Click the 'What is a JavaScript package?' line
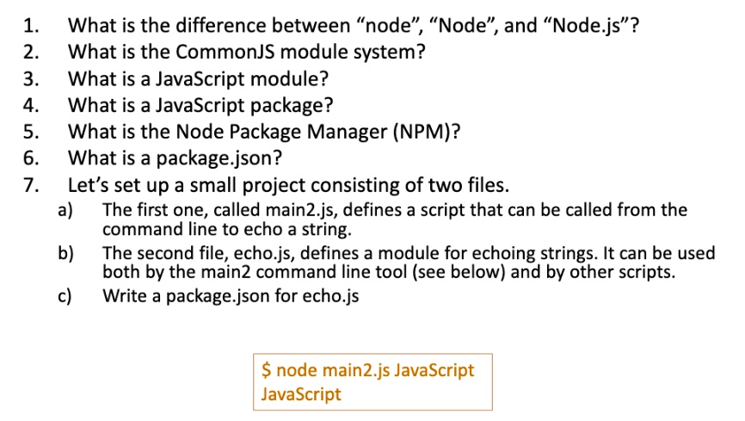Image resolution: width=745 pixels, height=421 pixels. coord(200,105)
